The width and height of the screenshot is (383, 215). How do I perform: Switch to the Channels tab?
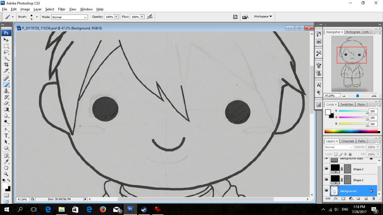(348, 141)
